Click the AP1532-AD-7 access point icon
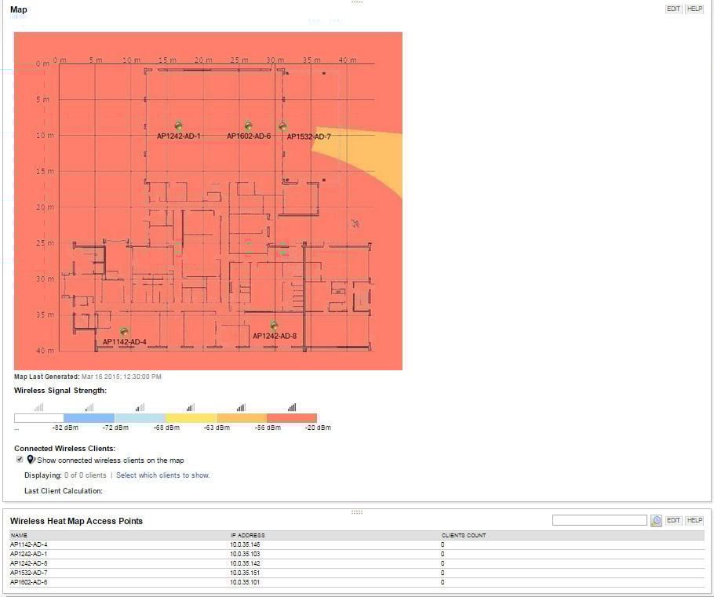The height and width of the screenshot is (597, 714). click(x=282, y=126)
